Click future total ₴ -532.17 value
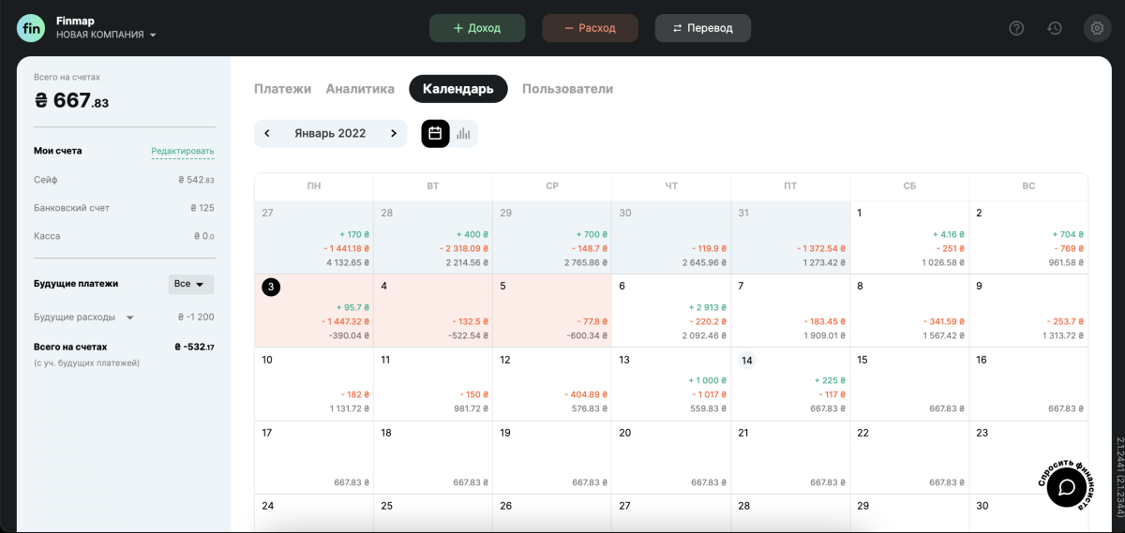The image size is (1125, 533). [x=194, y=347]
